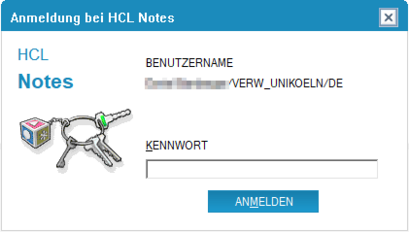
Task: Close the Anmeldung bei HCL Notes dialog
Action: click(x=388, y=18)
